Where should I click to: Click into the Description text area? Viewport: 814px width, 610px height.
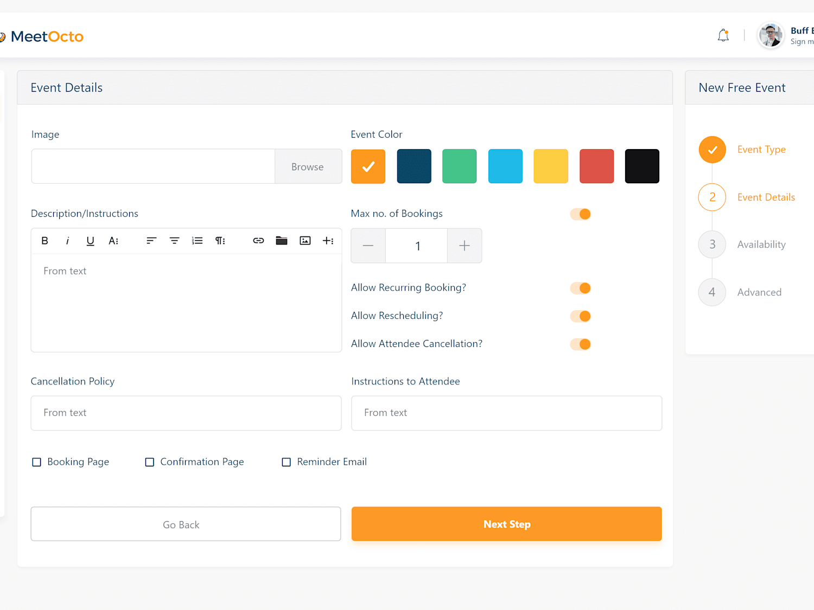pyautogui.click(x=186, y=303)
